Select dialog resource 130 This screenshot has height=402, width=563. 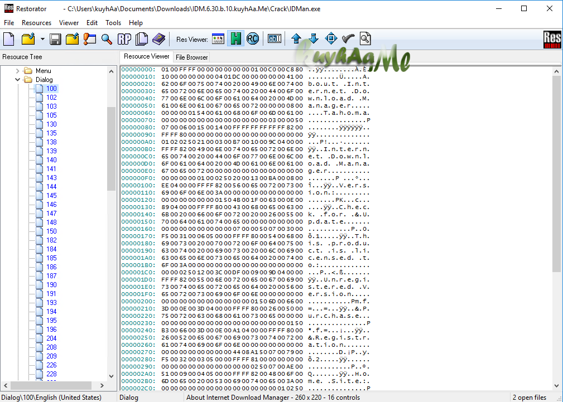coord(51,124)
